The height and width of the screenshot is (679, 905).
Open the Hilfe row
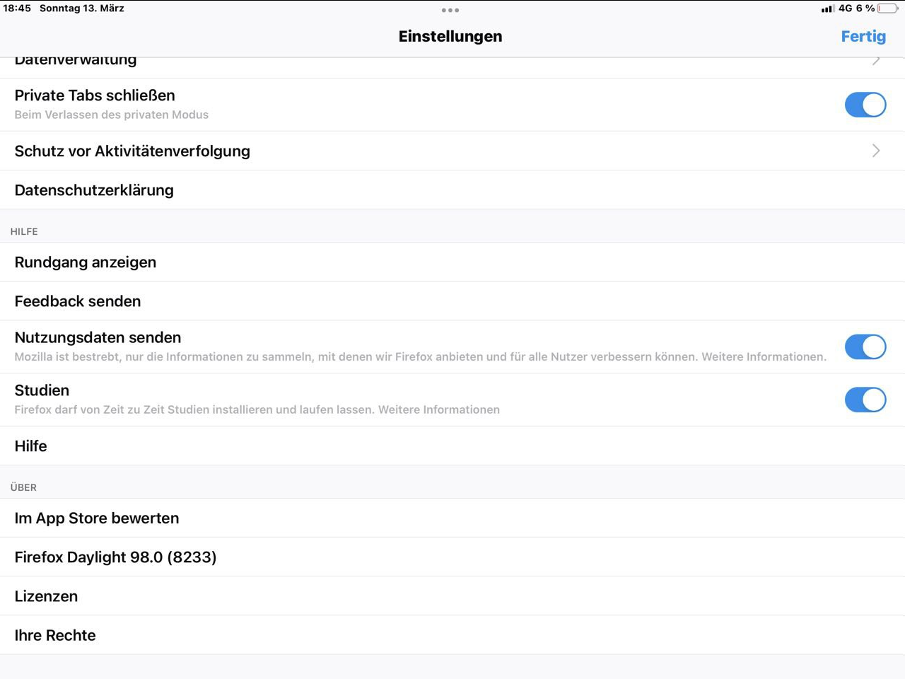coord(31,446)
